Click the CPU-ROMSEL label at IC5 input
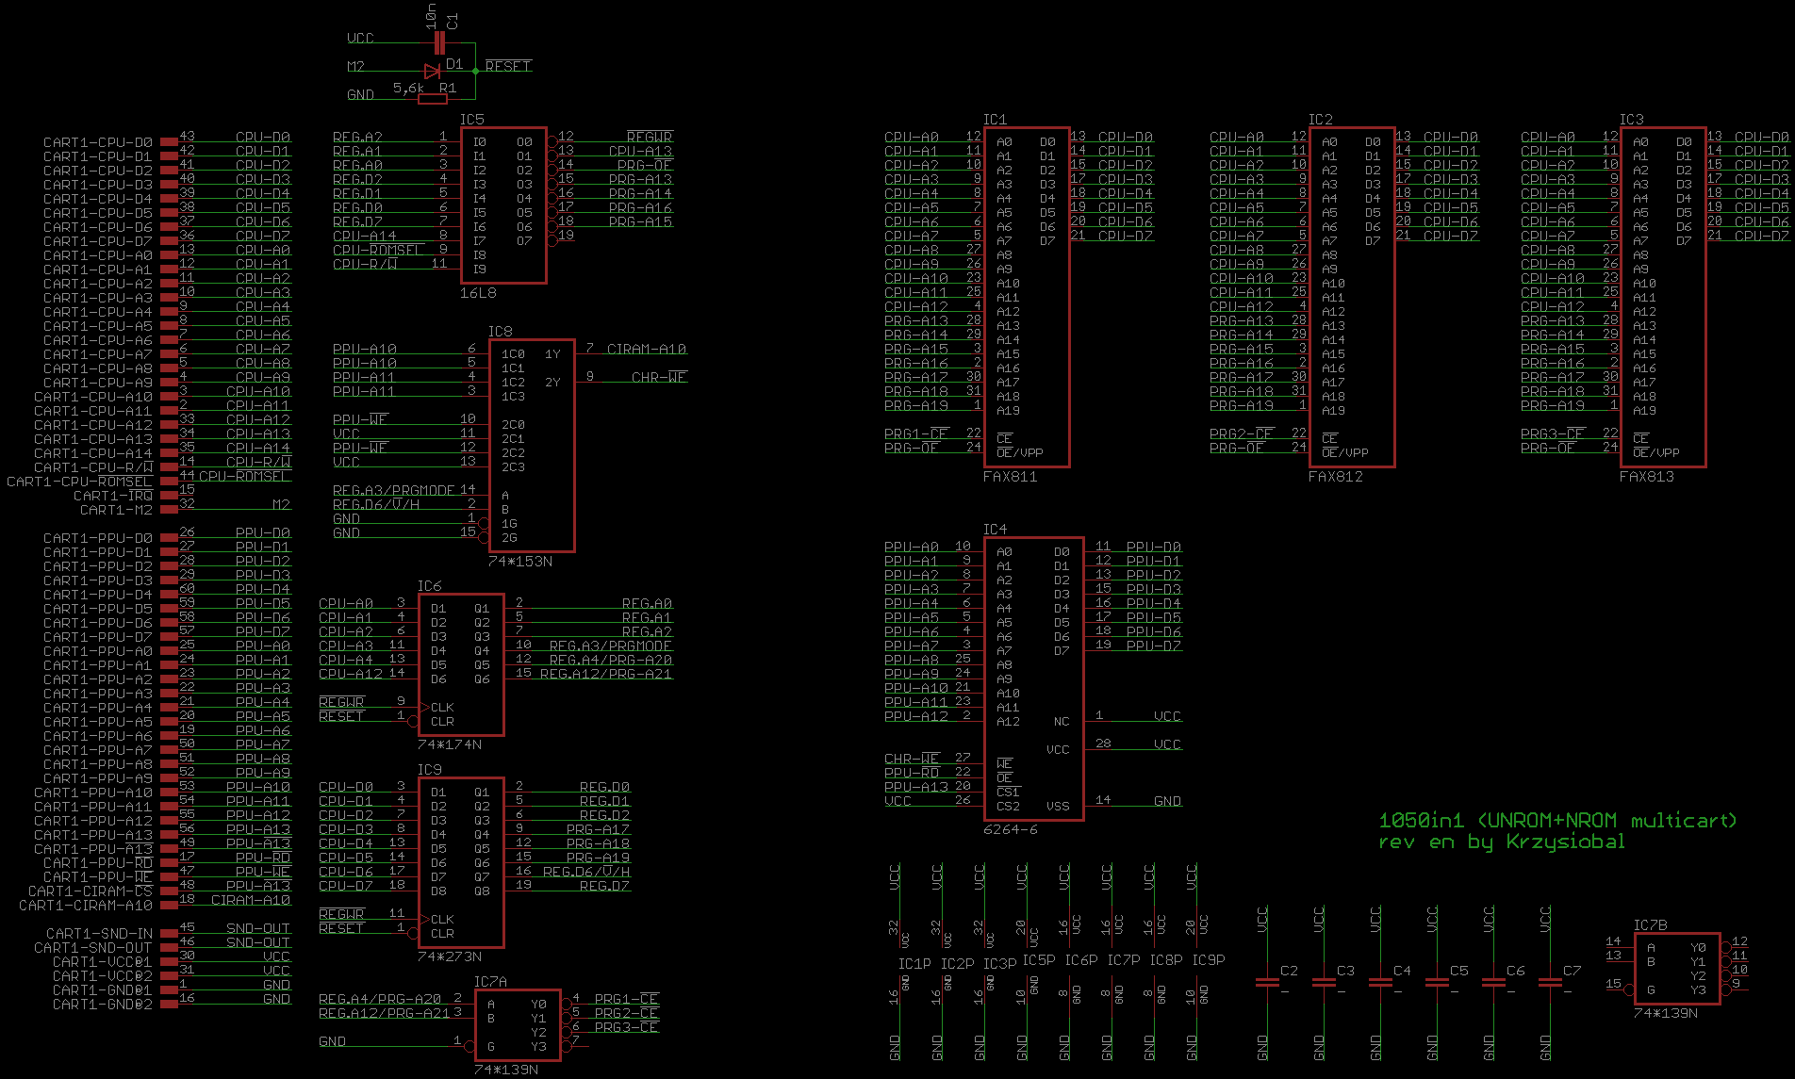The image size is (1795, 1079). point(378,250)
